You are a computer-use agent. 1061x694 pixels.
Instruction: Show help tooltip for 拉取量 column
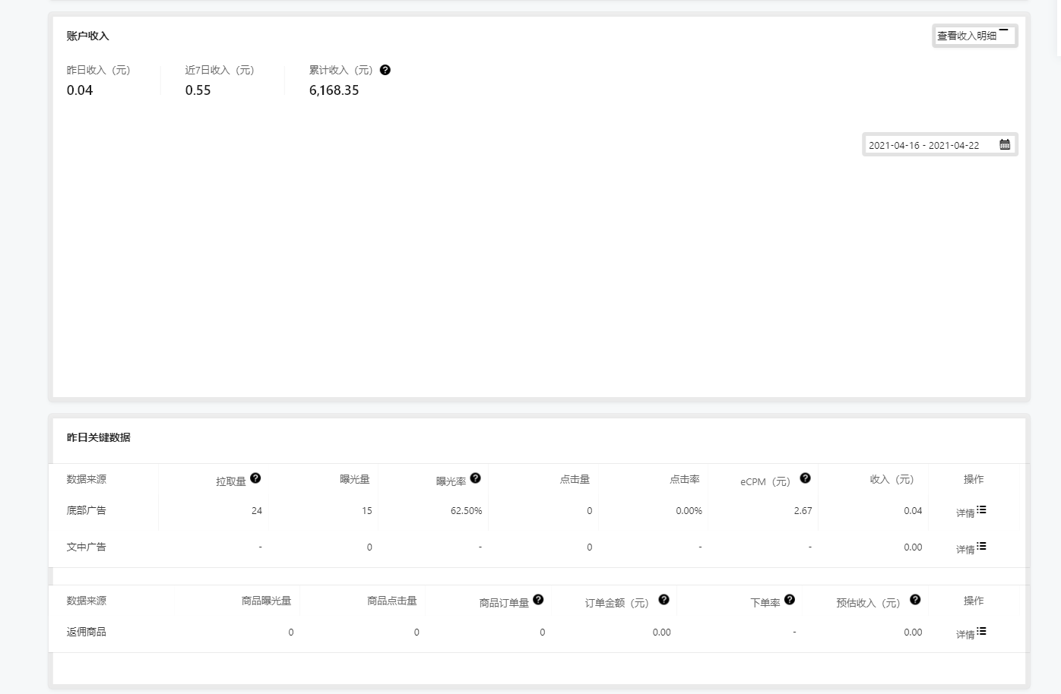(x=255, y=478)
